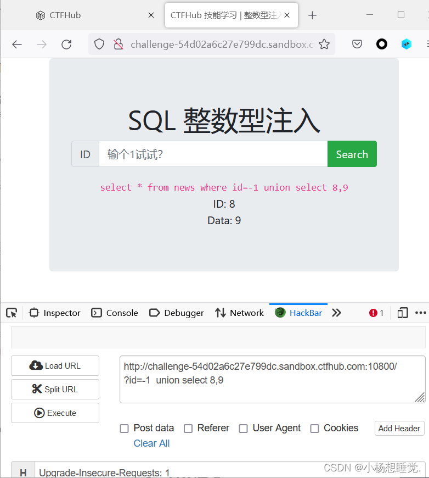Click the black circle extension icon
The width and height of the screenshot is (429, 478).
(381, 44)
